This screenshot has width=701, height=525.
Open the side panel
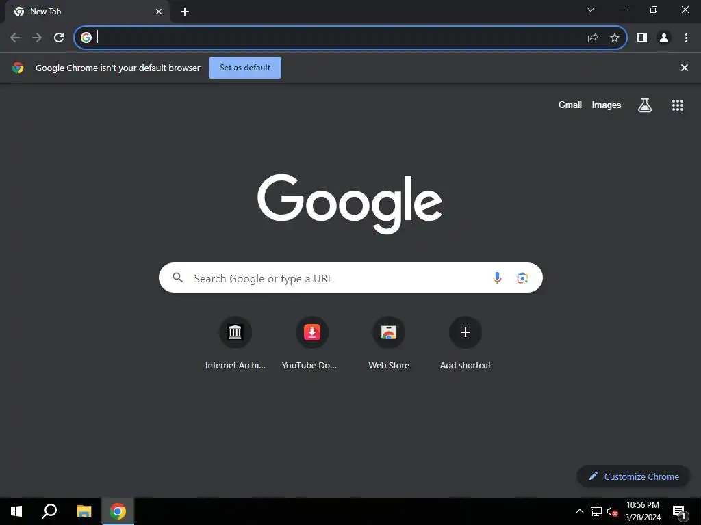point(642,38)
